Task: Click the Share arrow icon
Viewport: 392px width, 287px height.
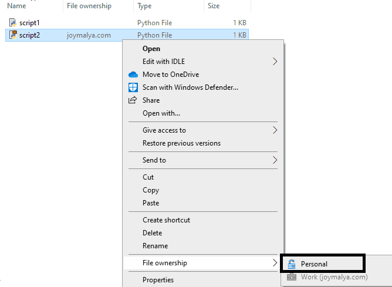Action: pyautogui.click(x=133, y=100)
